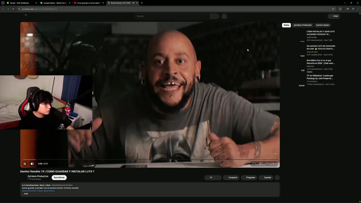
Task: Open Chrome profile avatar
Action: (353, 9)
